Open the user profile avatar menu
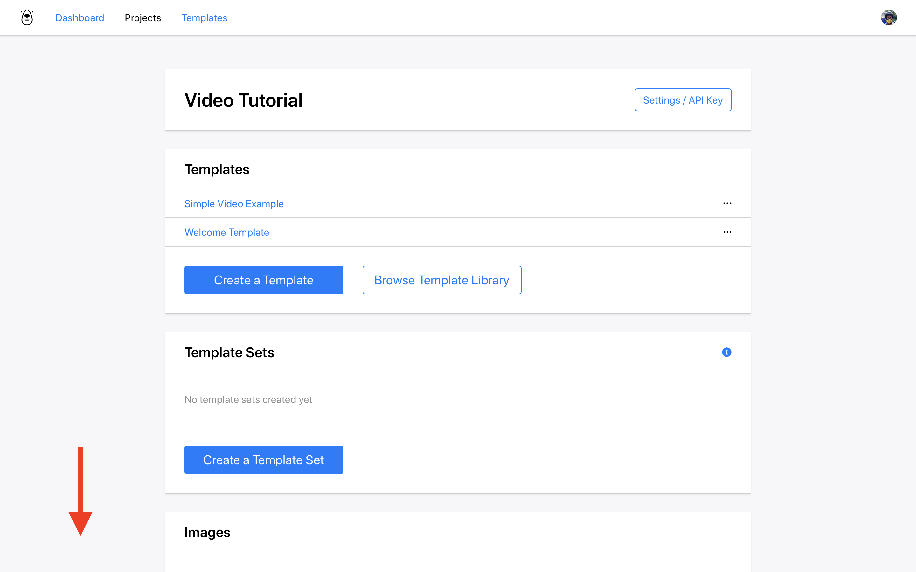Image resolution: width=916 pixels, height=572 pixels. (888, 17)
